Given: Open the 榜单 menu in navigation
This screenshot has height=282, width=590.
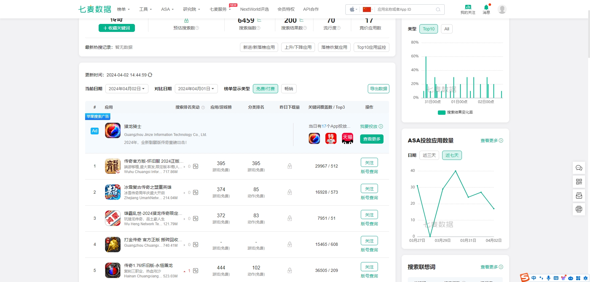Looking at the screenshot, I should (x=123, y=9).
